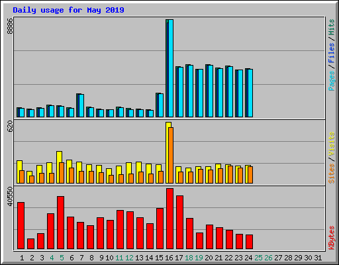Click the cyan hits bar for day 7
The height and width of the screenshot is (265, 339).
(81, 106)
